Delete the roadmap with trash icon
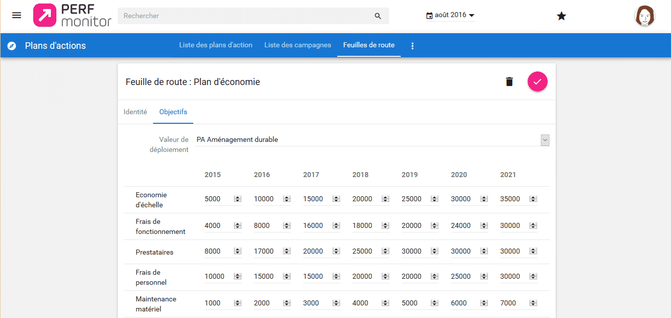The width and height of the screenshot is (671, 318). point(509,82)
